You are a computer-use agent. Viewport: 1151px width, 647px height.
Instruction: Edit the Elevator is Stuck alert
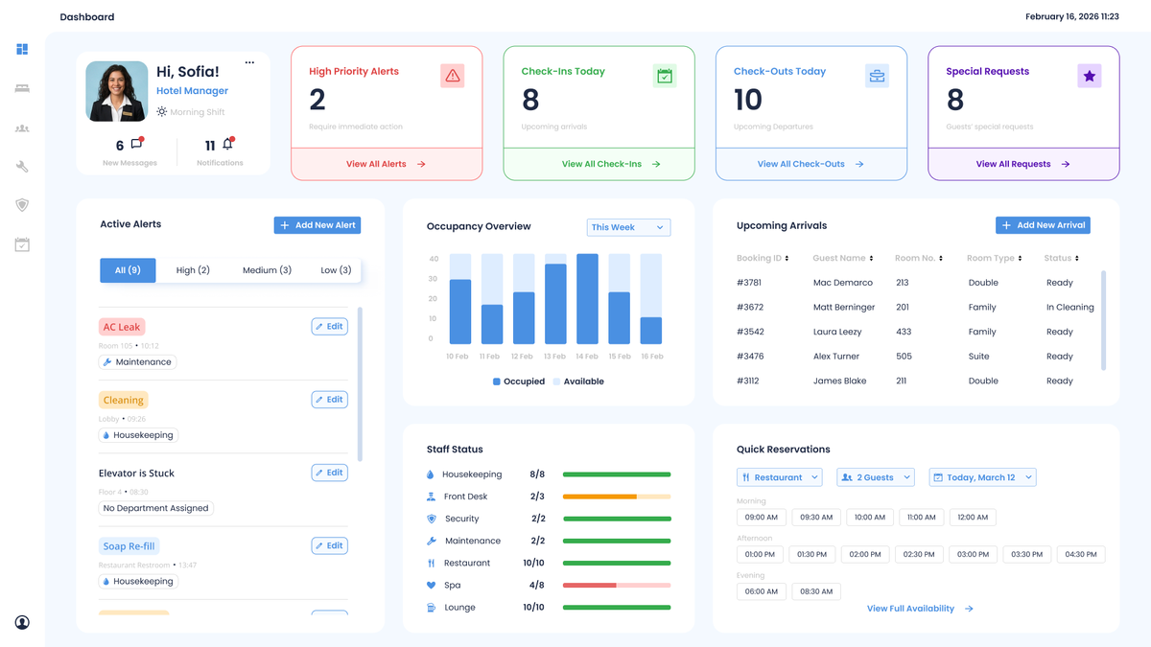pyautogui.click(x=329, y=473)
